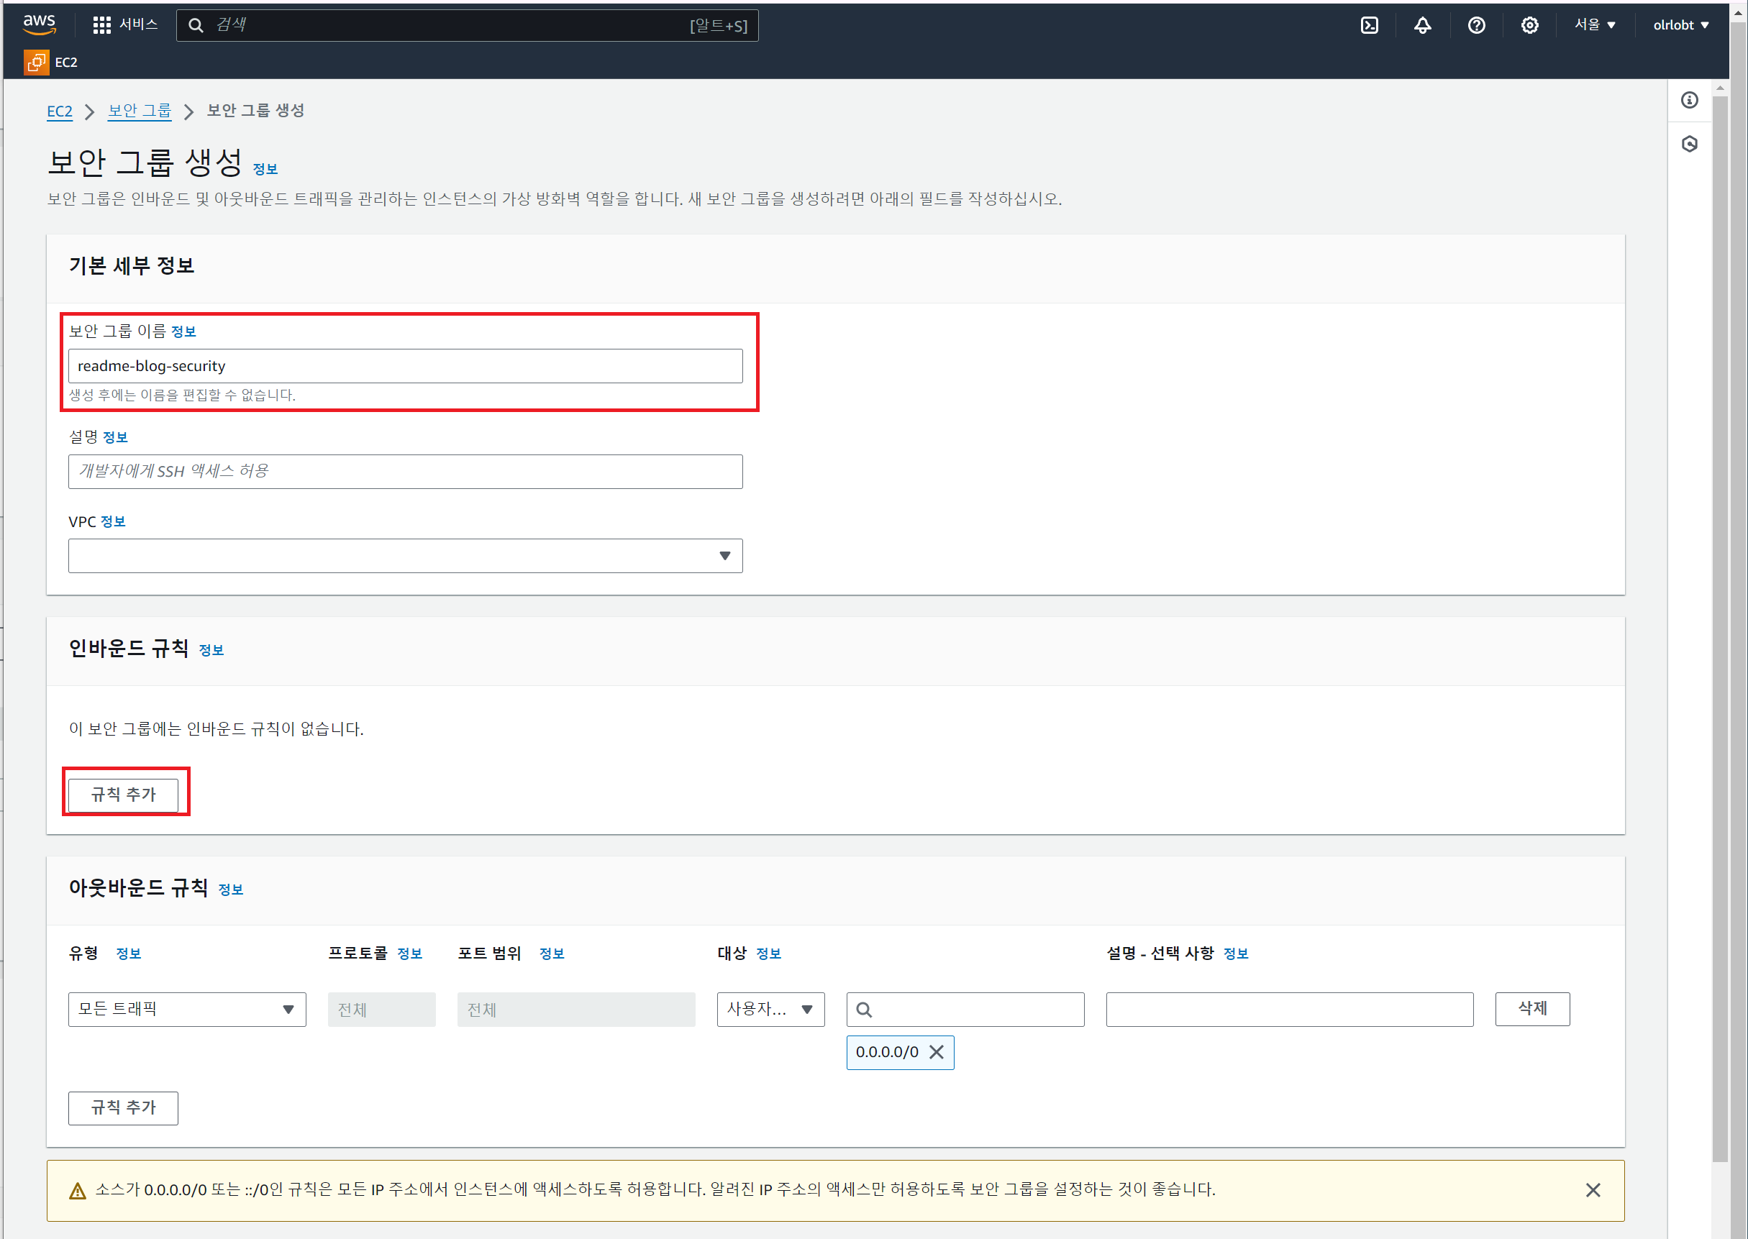Click the outbound destination search field
This screenshot has width=1748, height=1239.
coord(965,1009)
